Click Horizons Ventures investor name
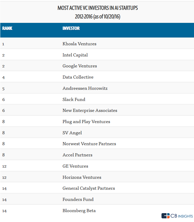Viewport: 194px width, 222px height. pos(82,177)
